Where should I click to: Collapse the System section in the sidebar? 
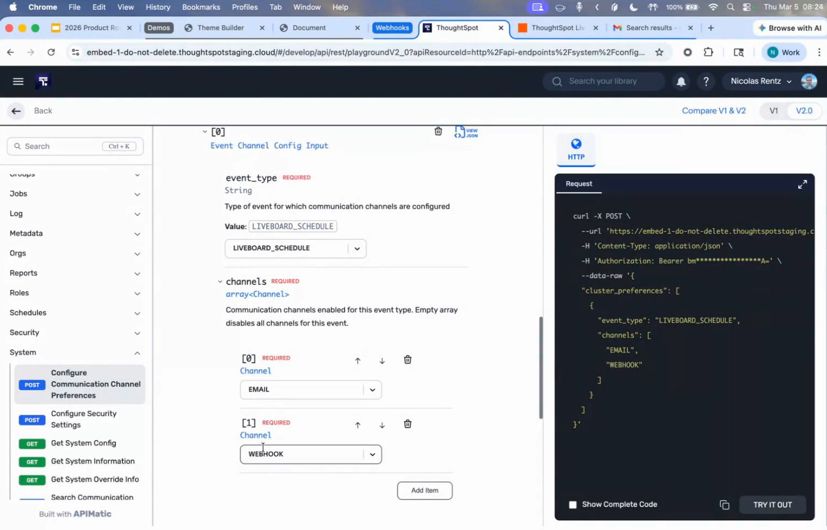click(x=137, y=353)
